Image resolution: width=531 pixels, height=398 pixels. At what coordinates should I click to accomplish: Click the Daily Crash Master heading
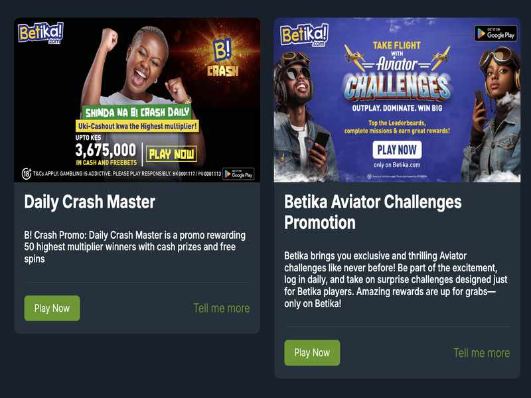tap(90, 202)
